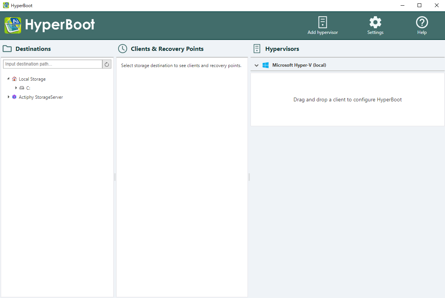Click the Add hypervisor icon

[x=322, y=22]
